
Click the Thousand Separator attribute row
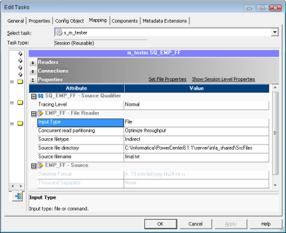[81, 183]
